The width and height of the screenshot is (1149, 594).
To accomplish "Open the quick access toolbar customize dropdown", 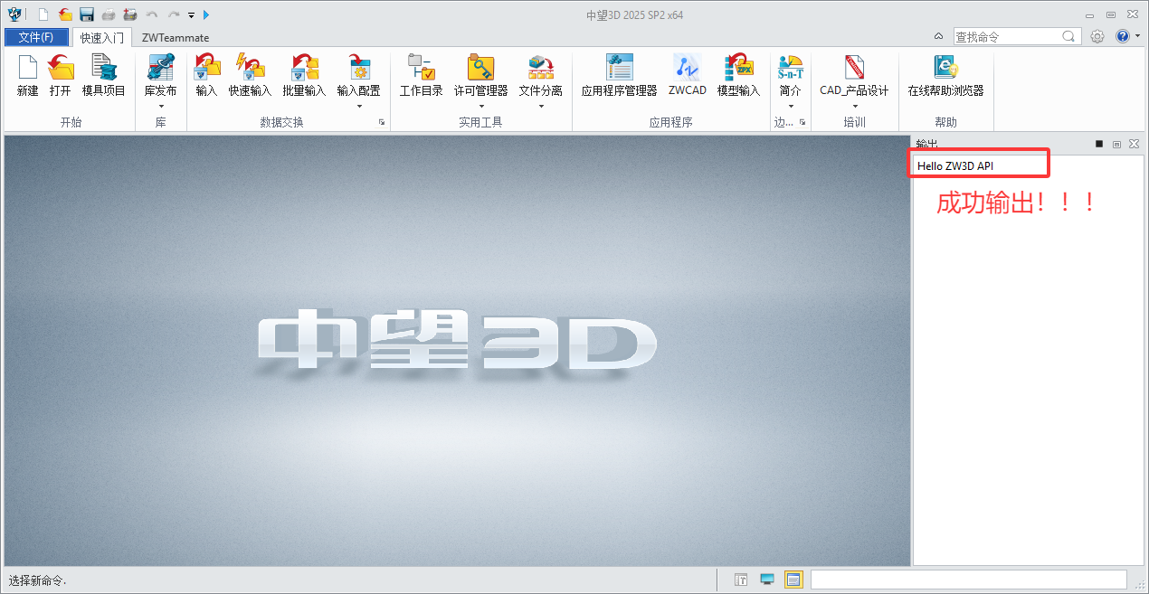I will (191, 15).
